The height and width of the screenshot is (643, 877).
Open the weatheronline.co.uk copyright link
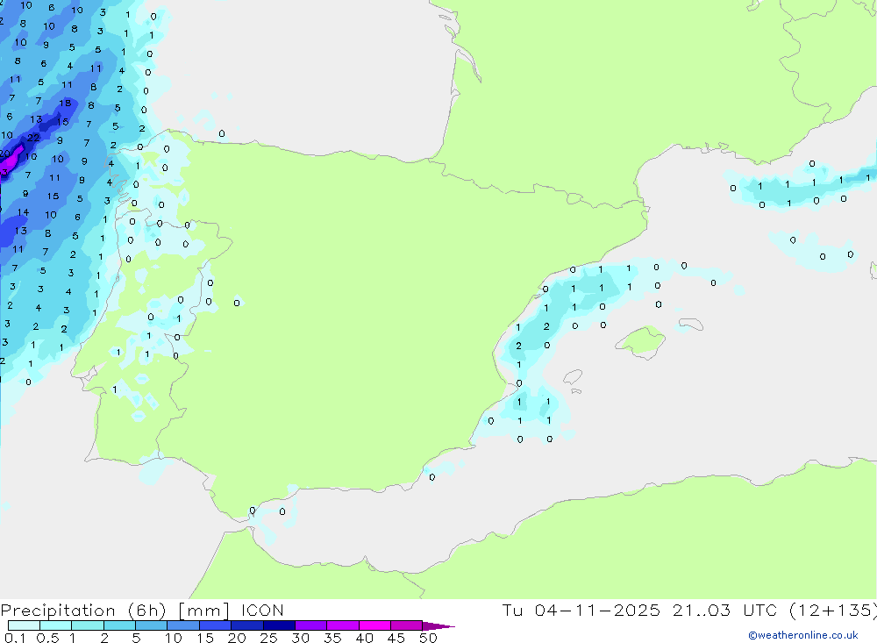click(803, 635)
